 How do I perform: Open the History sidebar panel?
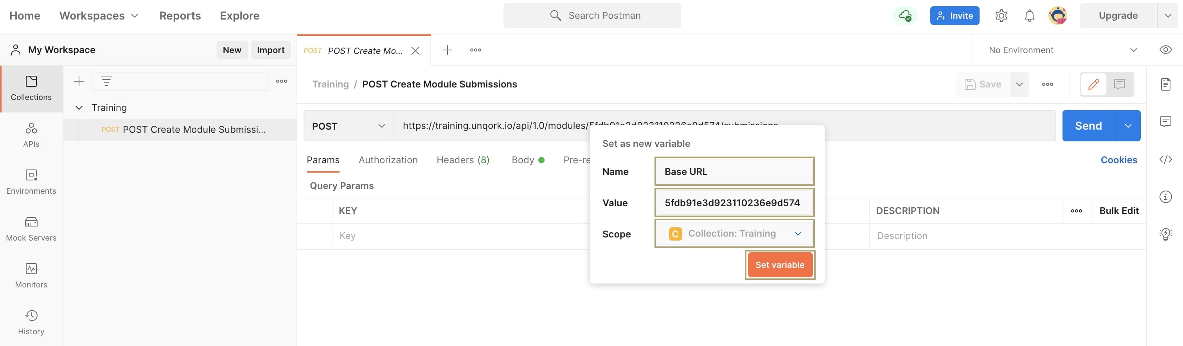coord(31,323)
